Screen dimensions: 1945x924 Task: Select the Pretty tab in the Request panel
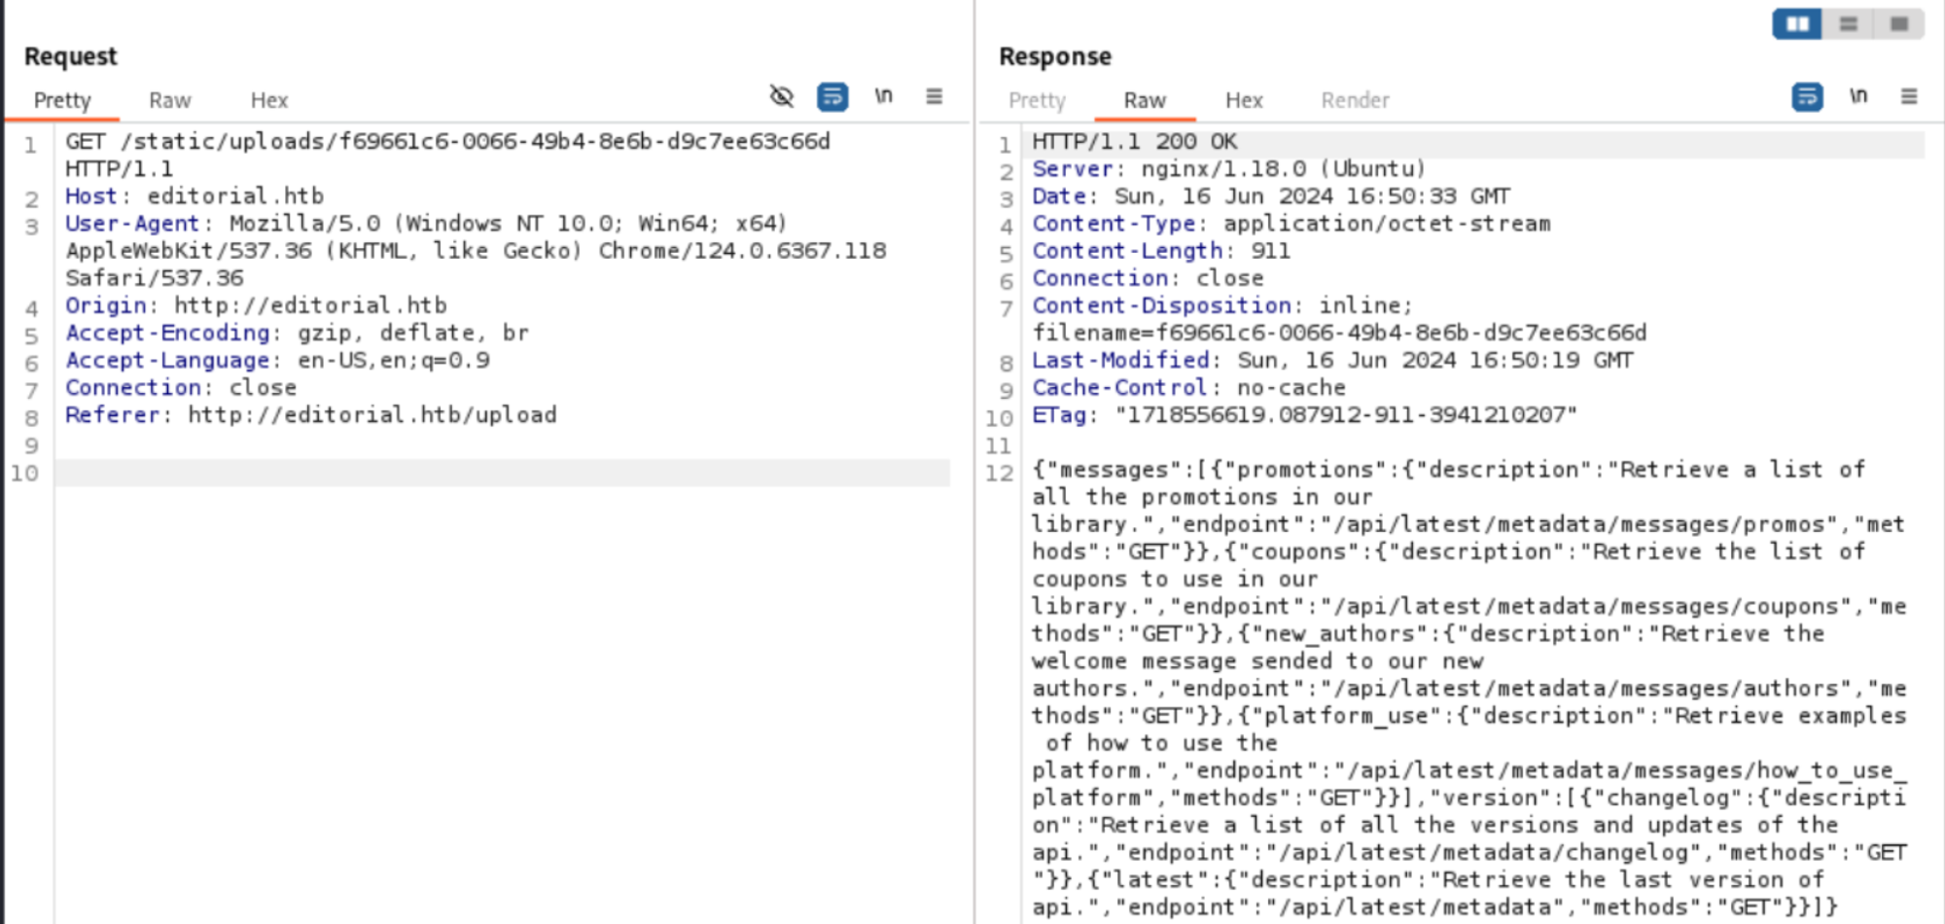pos(62,100)
